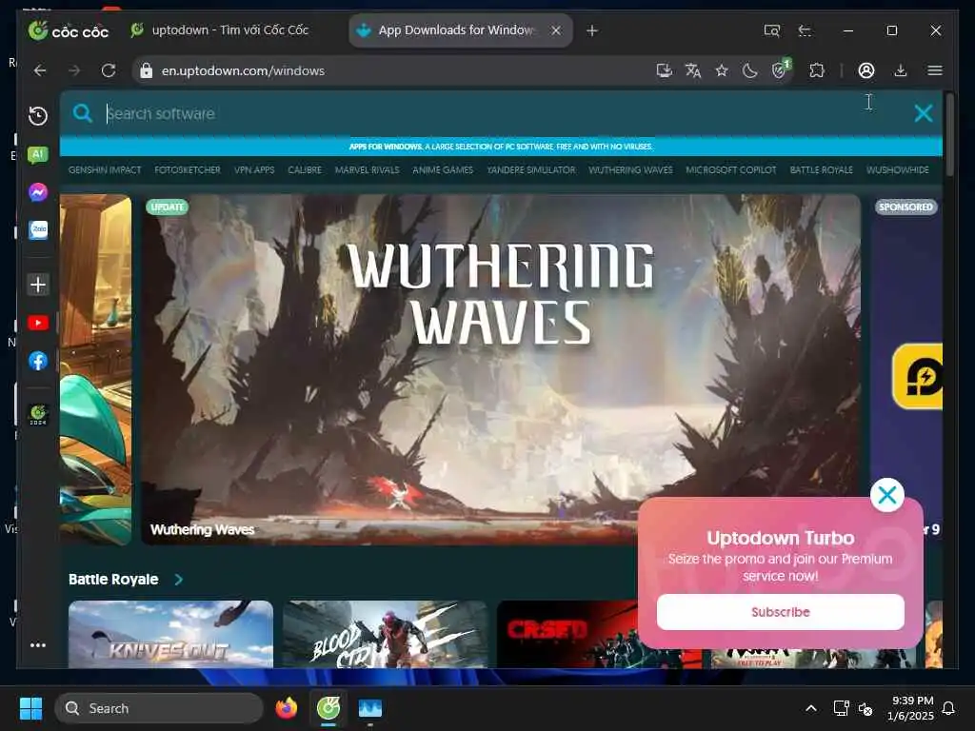Open Cốc Cốc 2024 sidebar icon
Viewport: 975px width, 731px height.
click(x=38, y=415)
